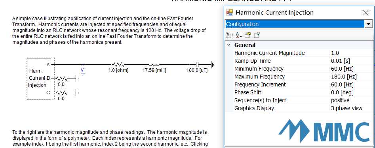
Task: Edit Ramp Up Time value field
Action: point(351,60)
